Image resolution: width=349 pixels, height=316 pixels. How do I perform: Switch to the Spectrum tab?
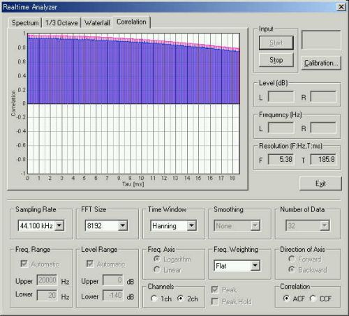pos(25,23)
